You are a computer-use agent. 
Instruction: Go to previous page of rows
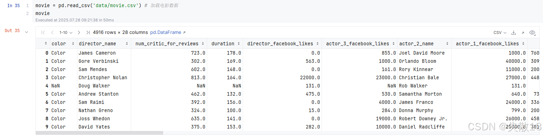pos(52,32)
